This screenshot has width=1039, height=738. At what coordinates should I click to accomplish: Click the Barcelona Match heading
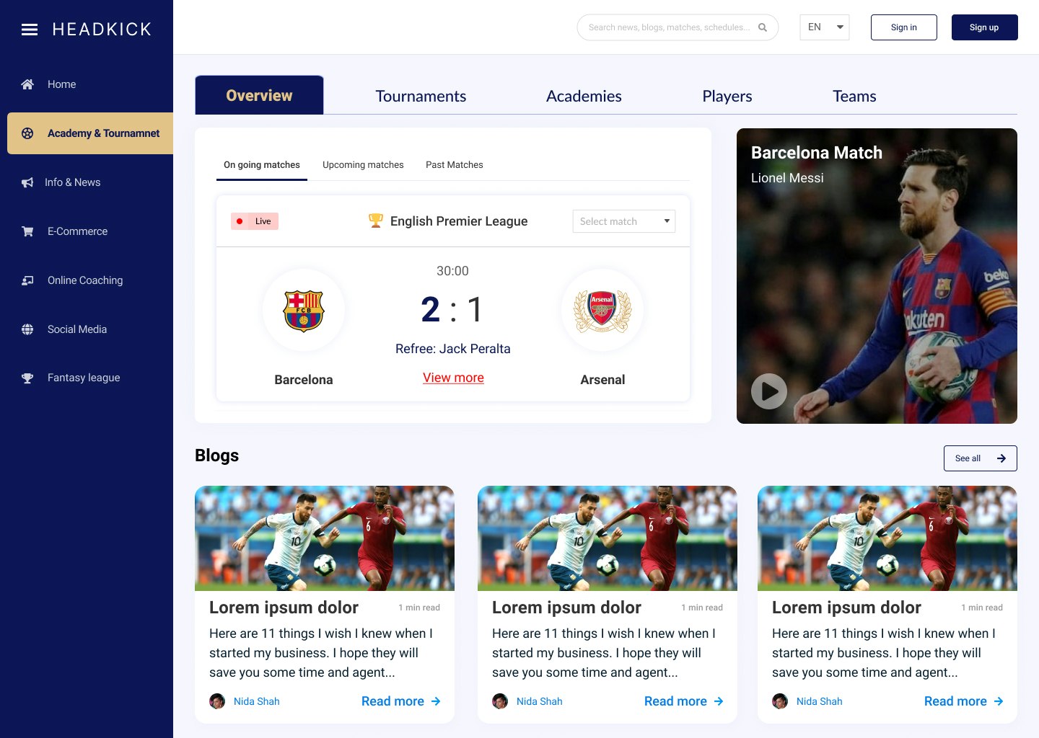[x=817, y=153]
